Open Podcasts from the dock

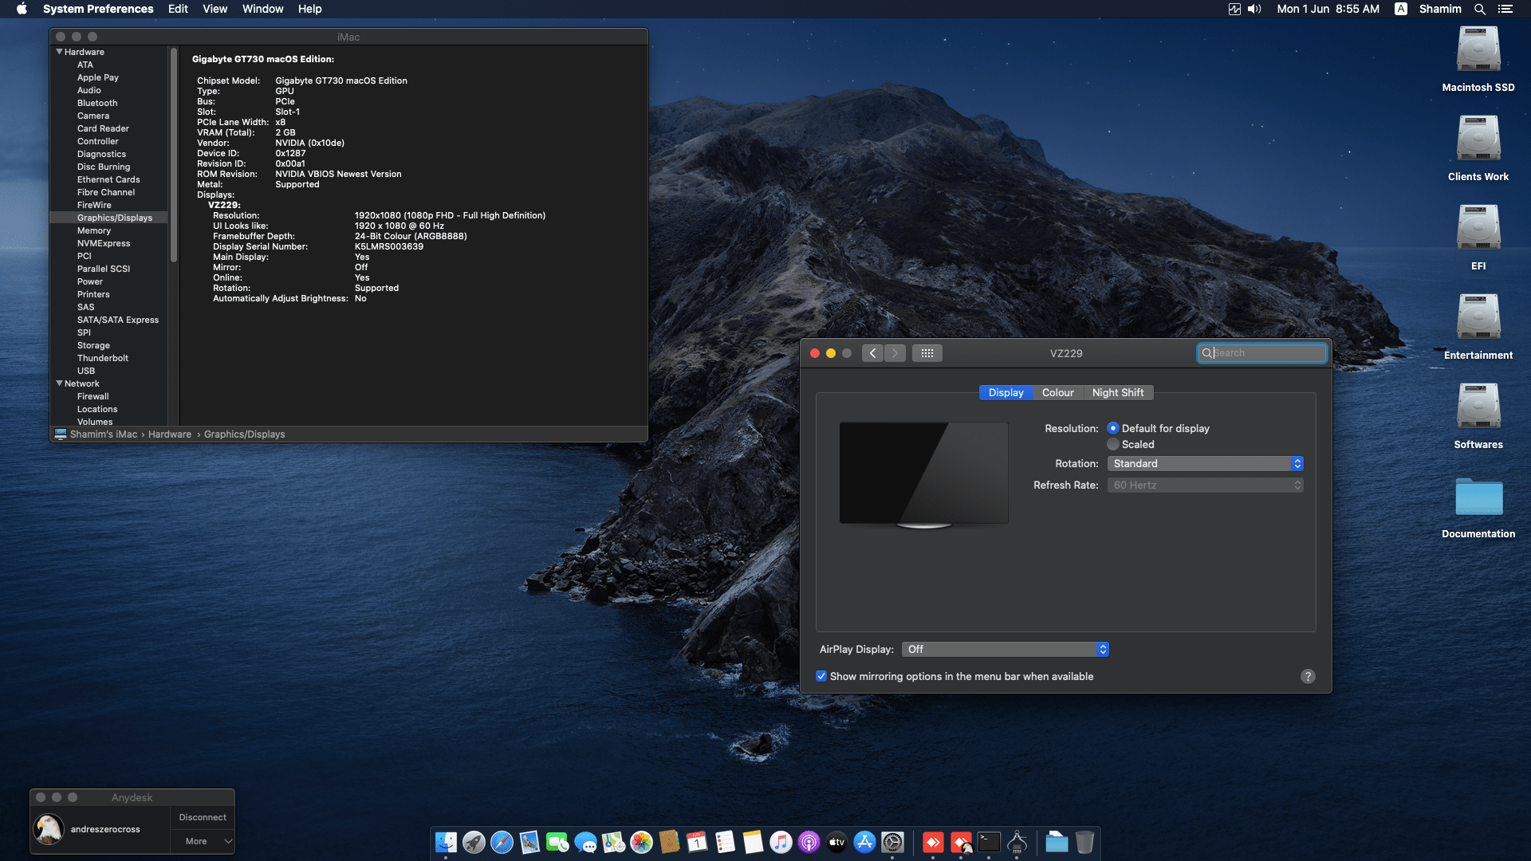point(809,842)
